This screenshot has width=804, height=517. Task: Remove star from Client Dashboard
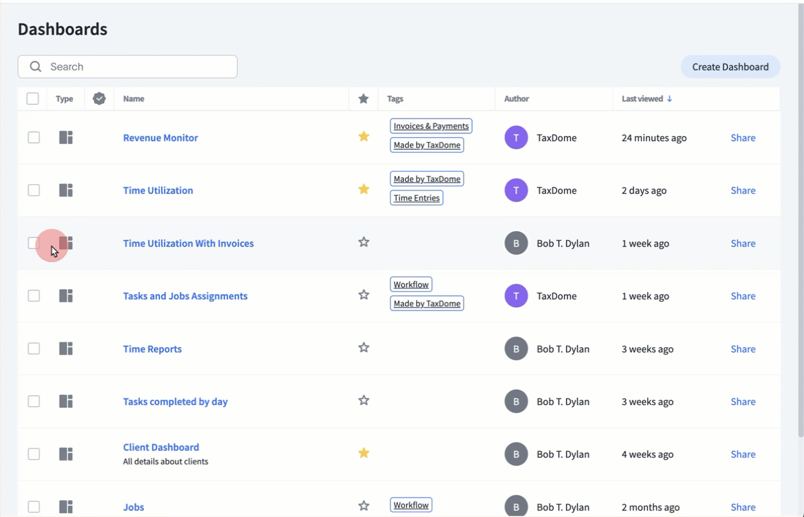coord(363,453)
